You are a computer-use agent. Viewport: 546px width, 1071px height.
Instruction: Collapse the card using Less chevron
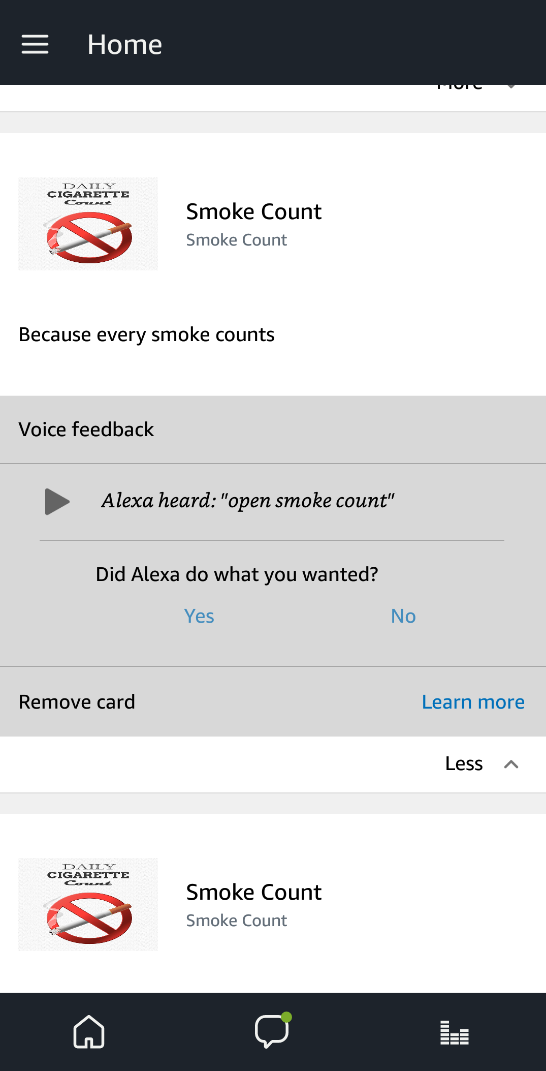[511, 764]
